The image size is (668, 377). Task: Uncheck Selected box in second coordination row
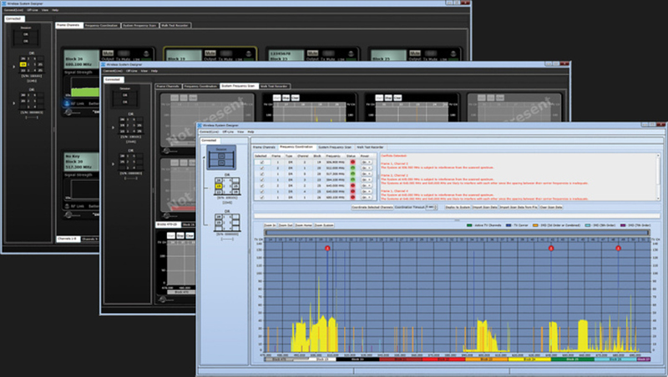262,168
